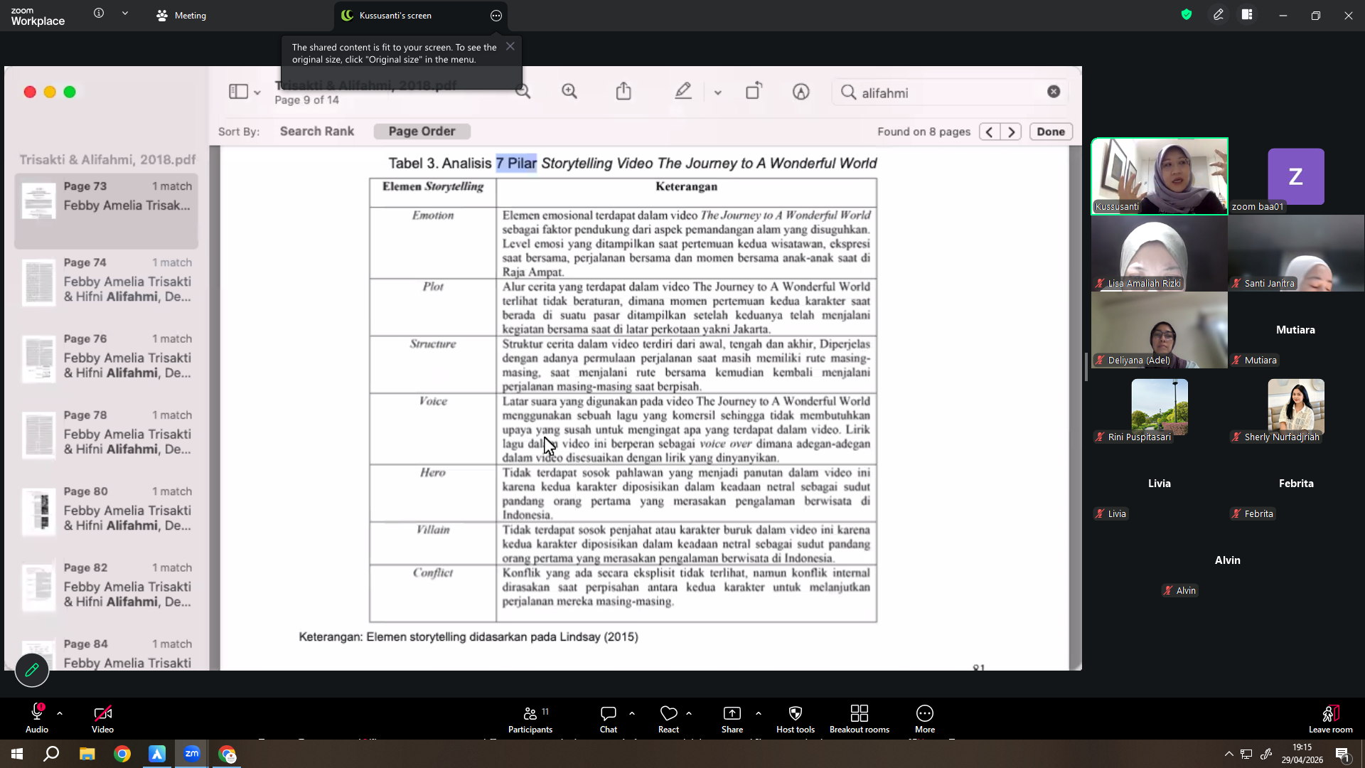Select the zoom baa01 participant tile

pyautogui.click(x=1296, y=176)
